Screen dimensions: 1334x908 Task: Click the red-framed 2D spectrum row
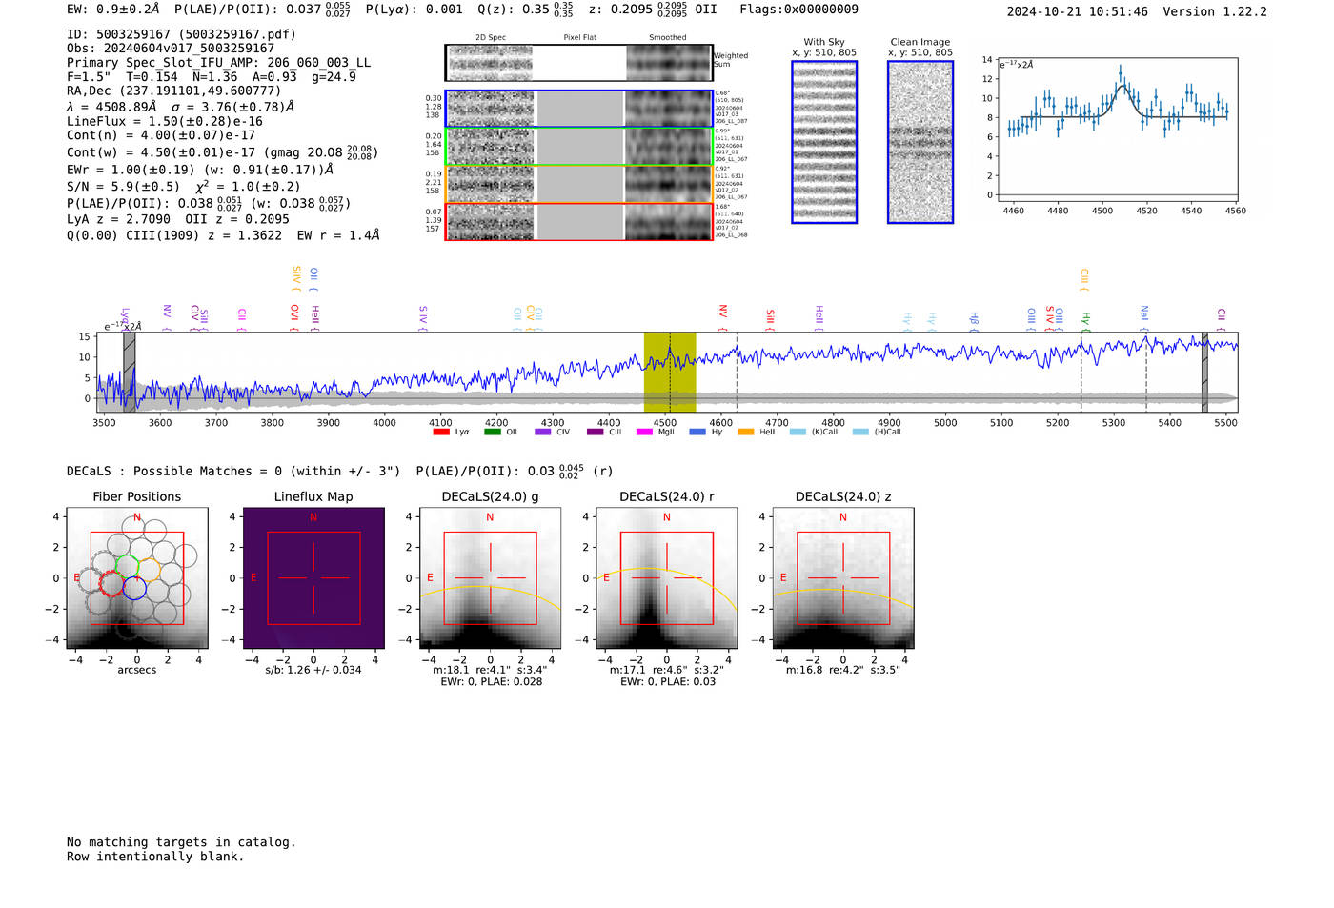coord(578,222)
